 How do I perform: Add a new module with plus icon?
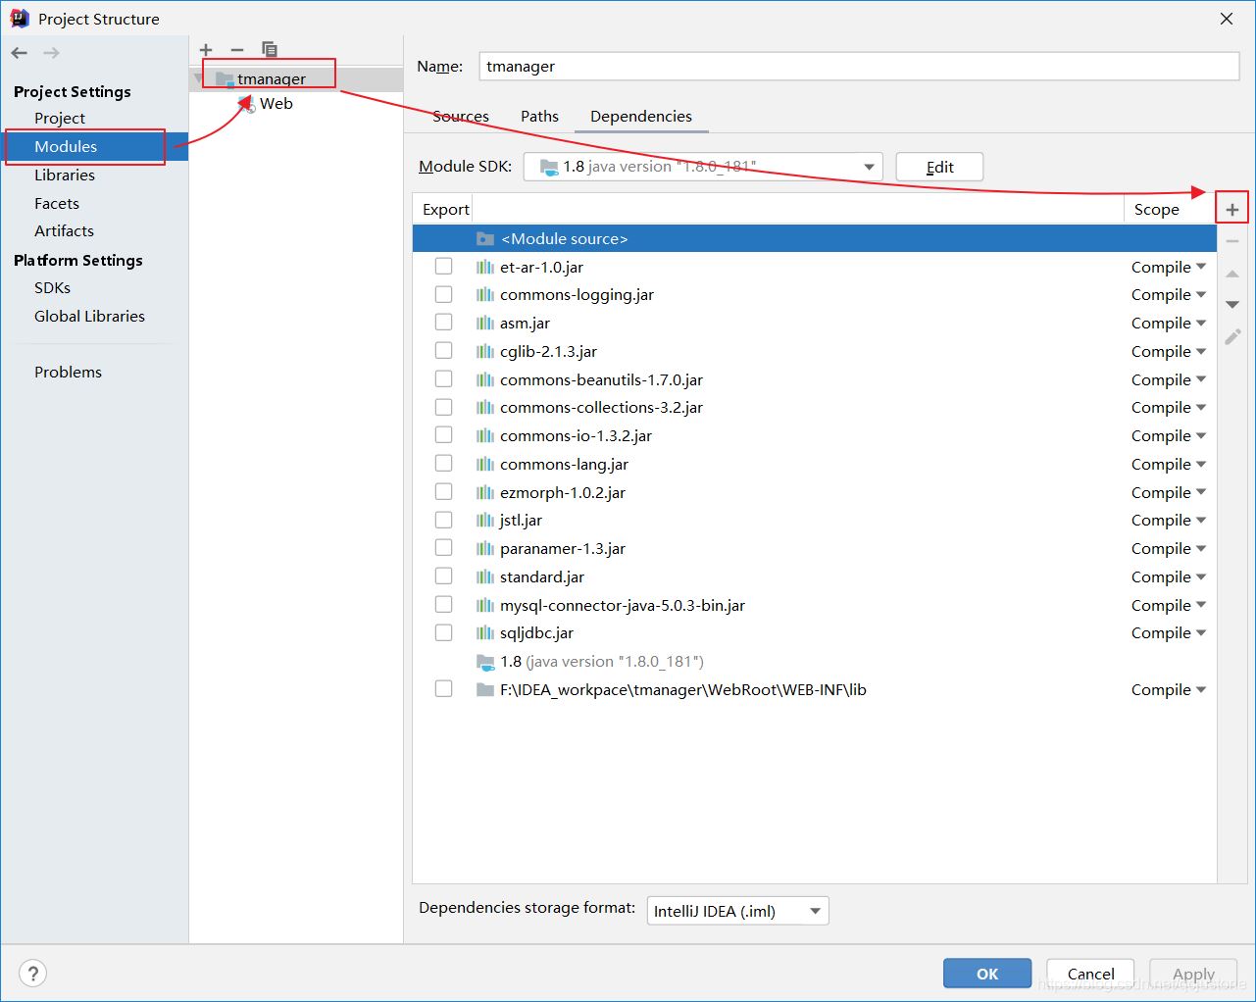(x=206, y=50)
